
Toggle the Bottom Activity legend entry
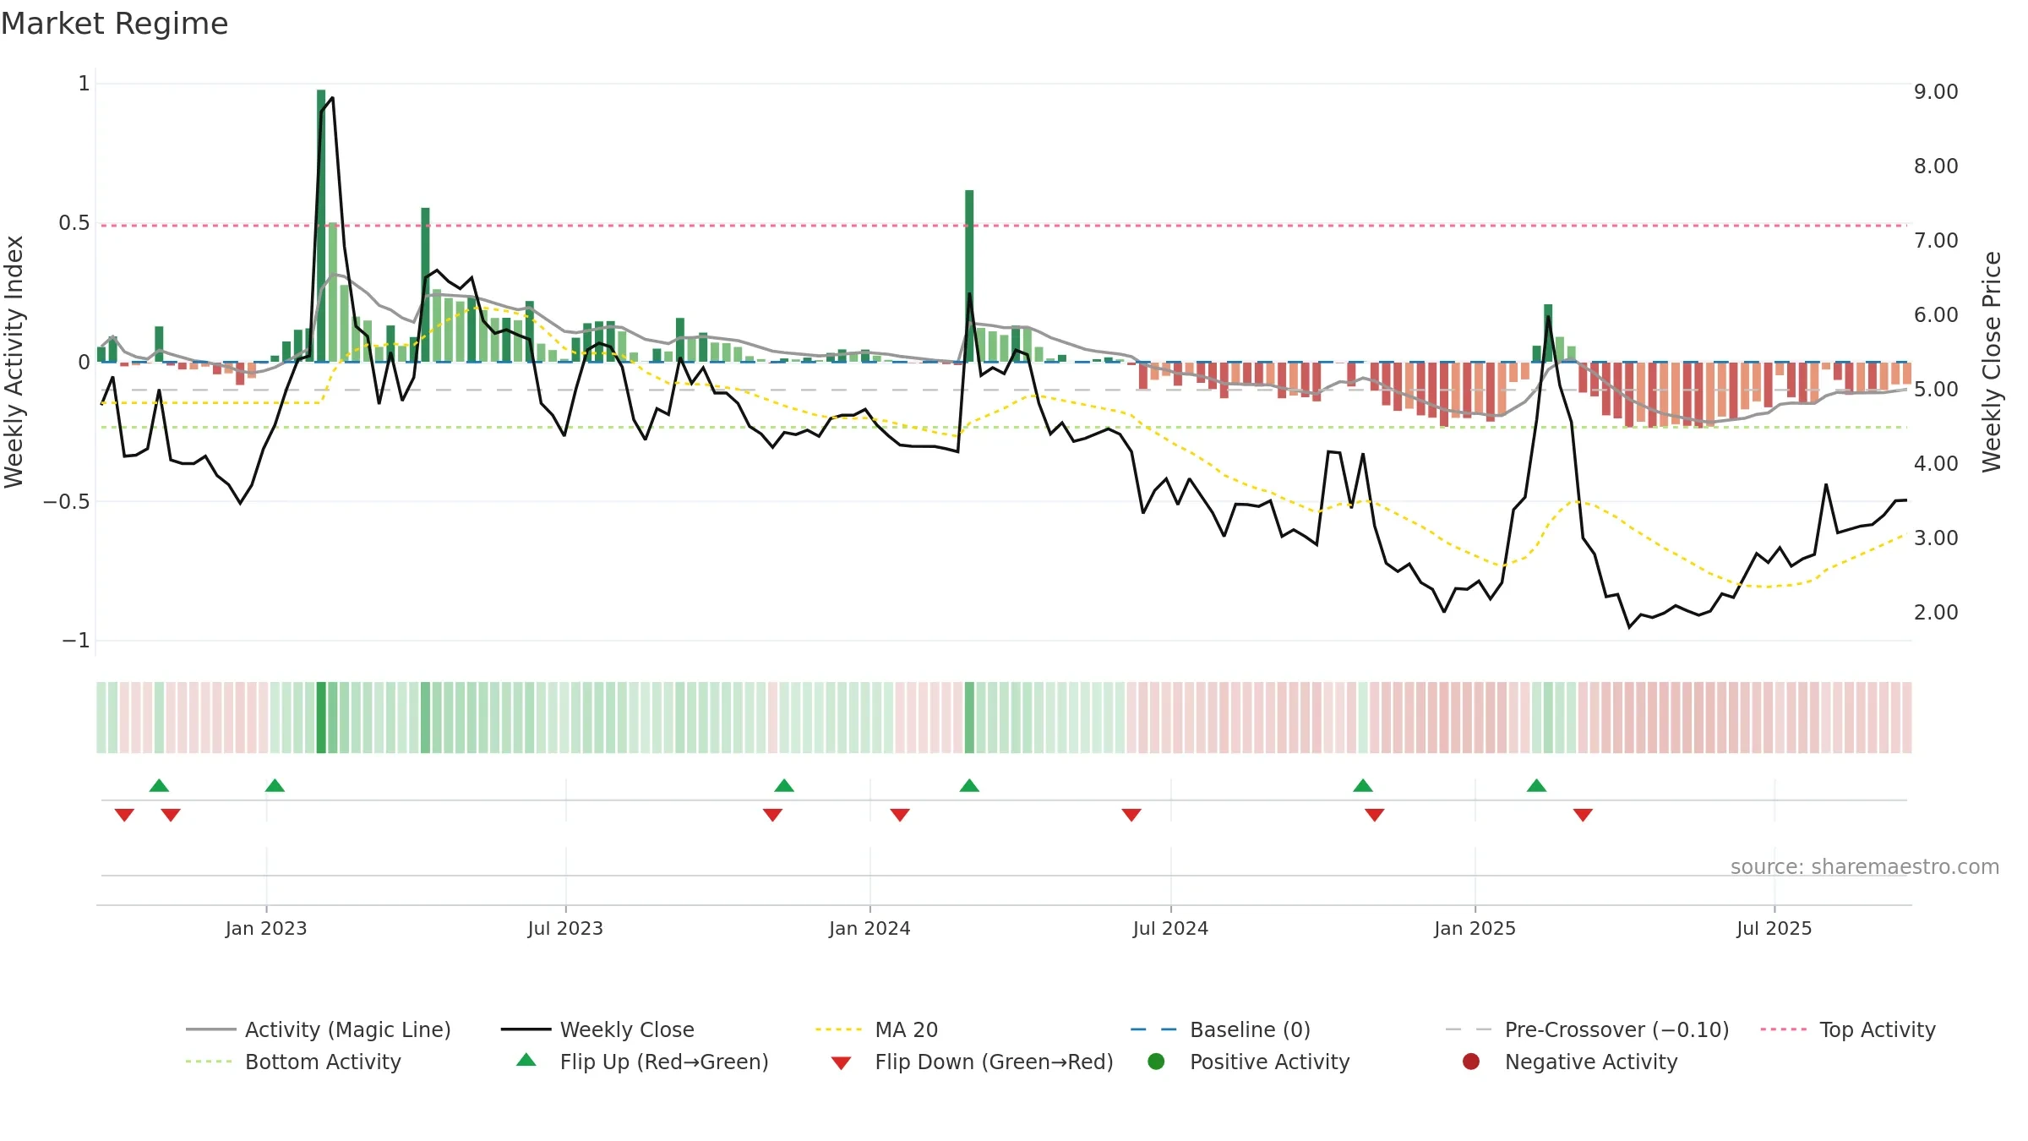coord(293,1062)
